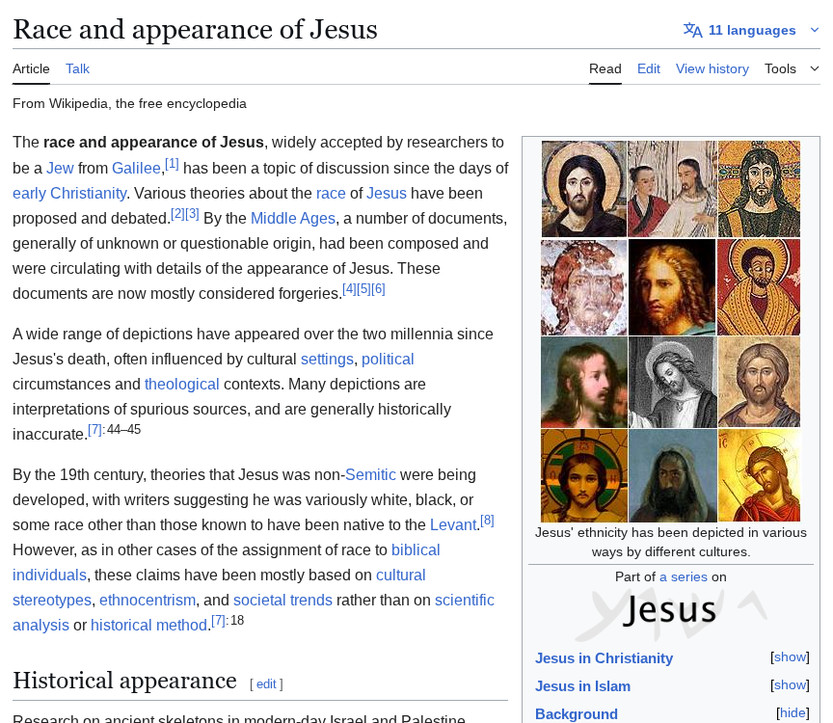Switch to the Article tab
Viewport: 833px width, 723px height.
[x=31, y=69]
